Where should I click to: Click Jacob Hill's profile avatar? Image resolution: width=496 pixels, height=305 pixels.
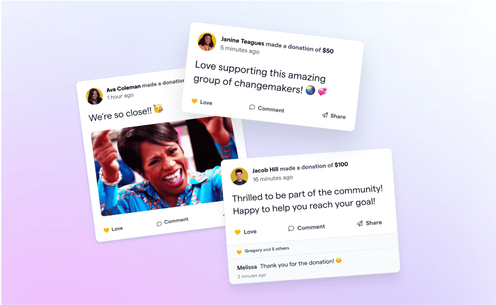tap(239, 177)
